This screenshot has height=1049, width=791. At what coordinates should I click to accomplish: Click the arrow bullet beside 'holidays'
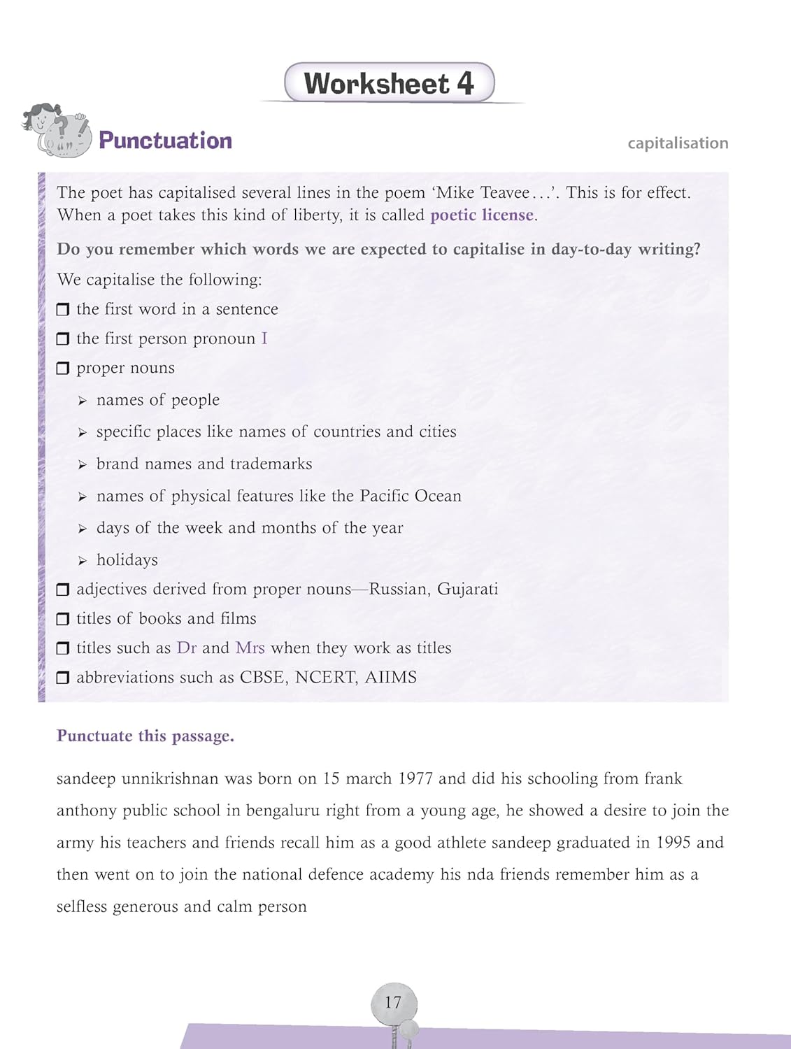(83, 561)
